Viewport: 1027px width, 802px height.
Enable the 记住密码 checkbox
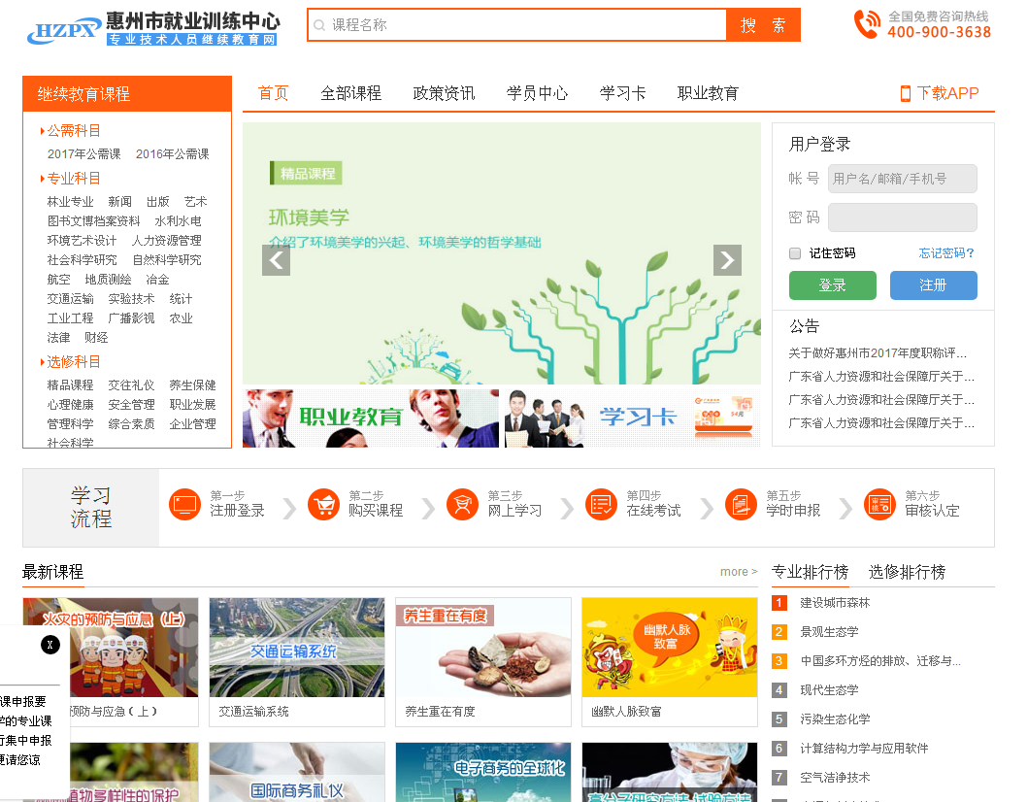pos(795,253)
